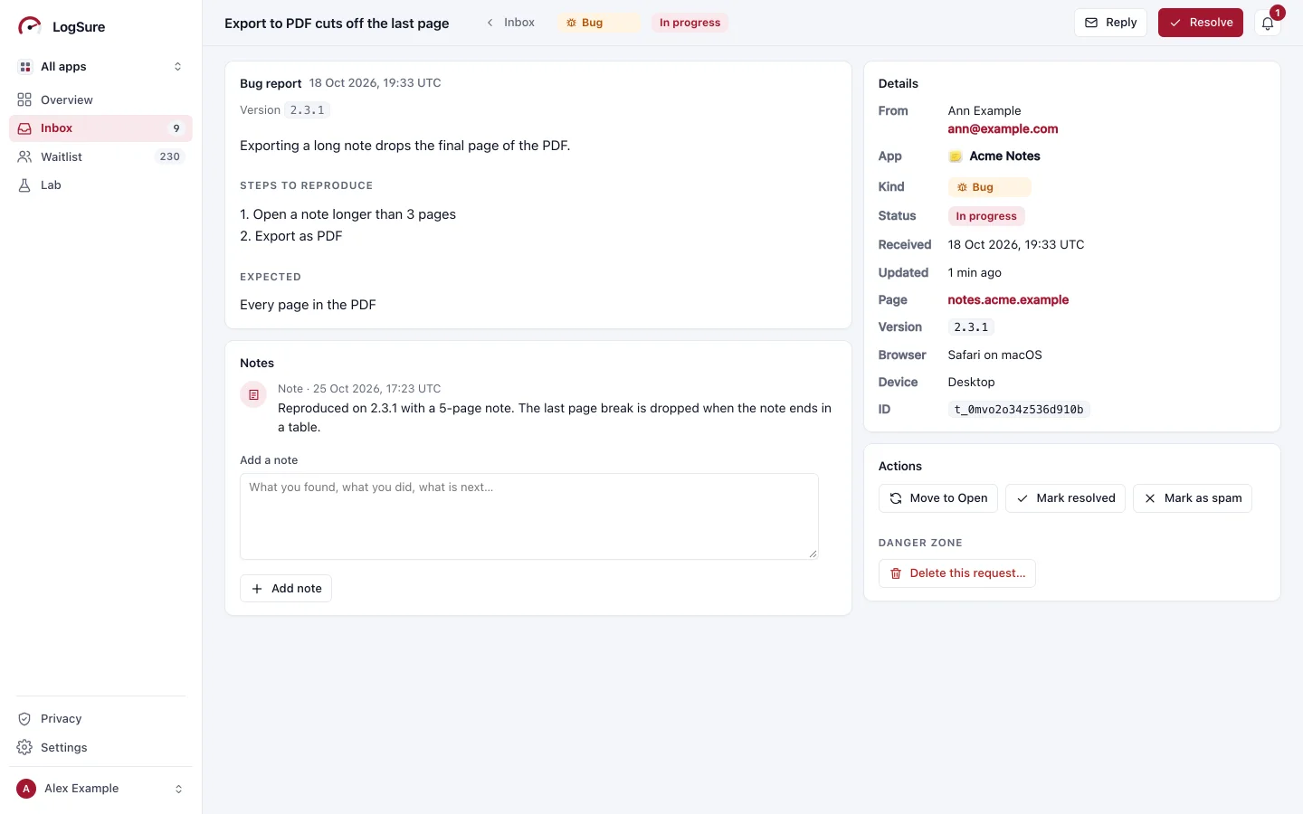Click the Alex Example avatar
The height and width of the screenshot is (814, 1303).
[26, 789]
